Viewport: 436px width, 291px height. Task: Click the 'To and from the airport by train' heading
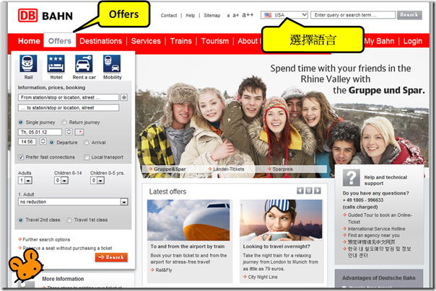click(188, 246)
